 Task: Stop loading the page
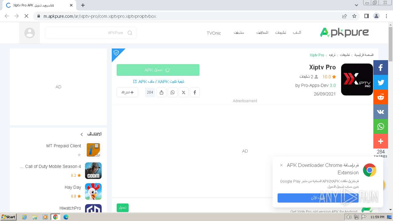tap(26, 16)
